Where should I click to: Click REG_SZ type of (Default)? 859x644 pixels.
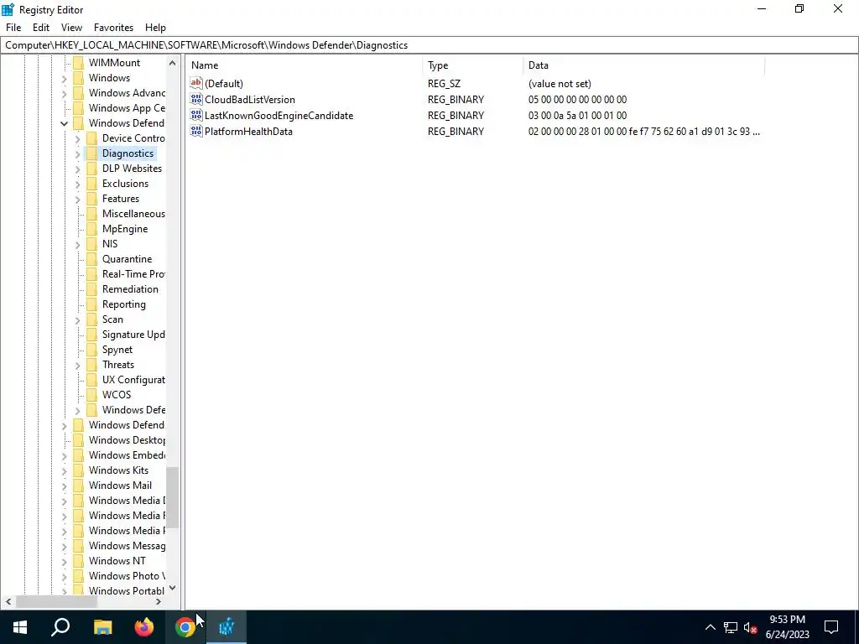[445, 84]
